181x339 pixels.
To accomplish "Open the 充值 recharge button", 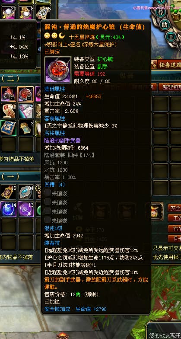I will [x=175, y=229].
